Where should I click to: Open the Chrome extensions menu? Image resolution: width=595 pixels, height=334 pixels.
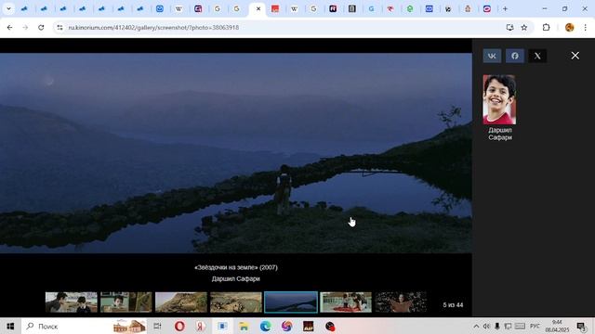click(x=546, y=27)
